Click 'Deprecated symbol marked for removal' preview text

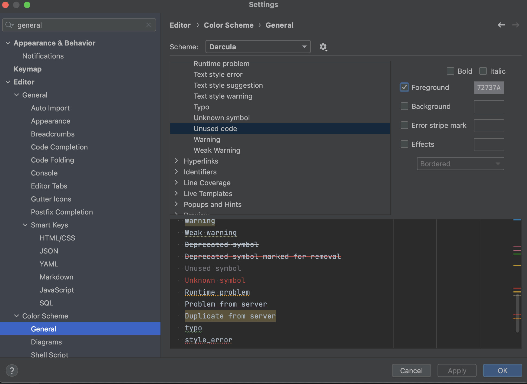(x=263, y=256)
